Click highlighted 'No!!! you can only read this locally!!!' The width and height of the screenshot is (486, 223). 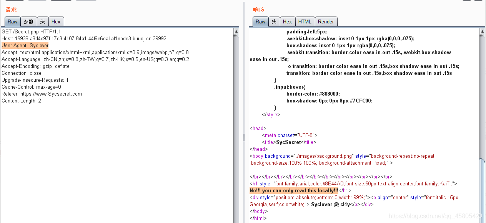point(294,190)
